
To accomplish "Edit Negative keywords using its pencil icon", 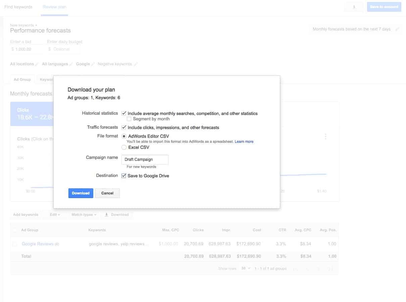I will 136,64.
